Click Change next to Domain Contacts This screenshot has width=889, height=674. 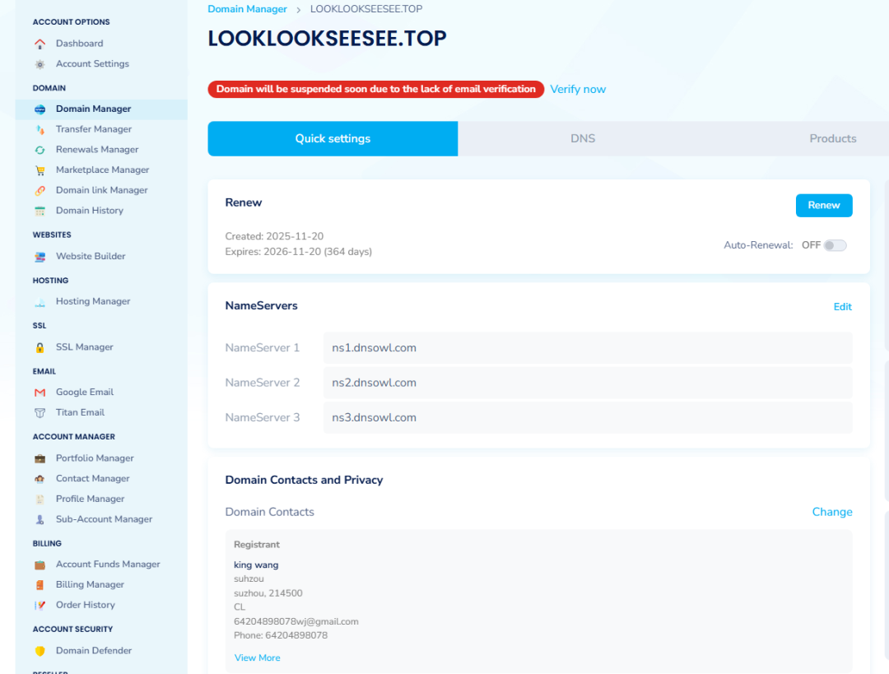click(x=831, y=512)
